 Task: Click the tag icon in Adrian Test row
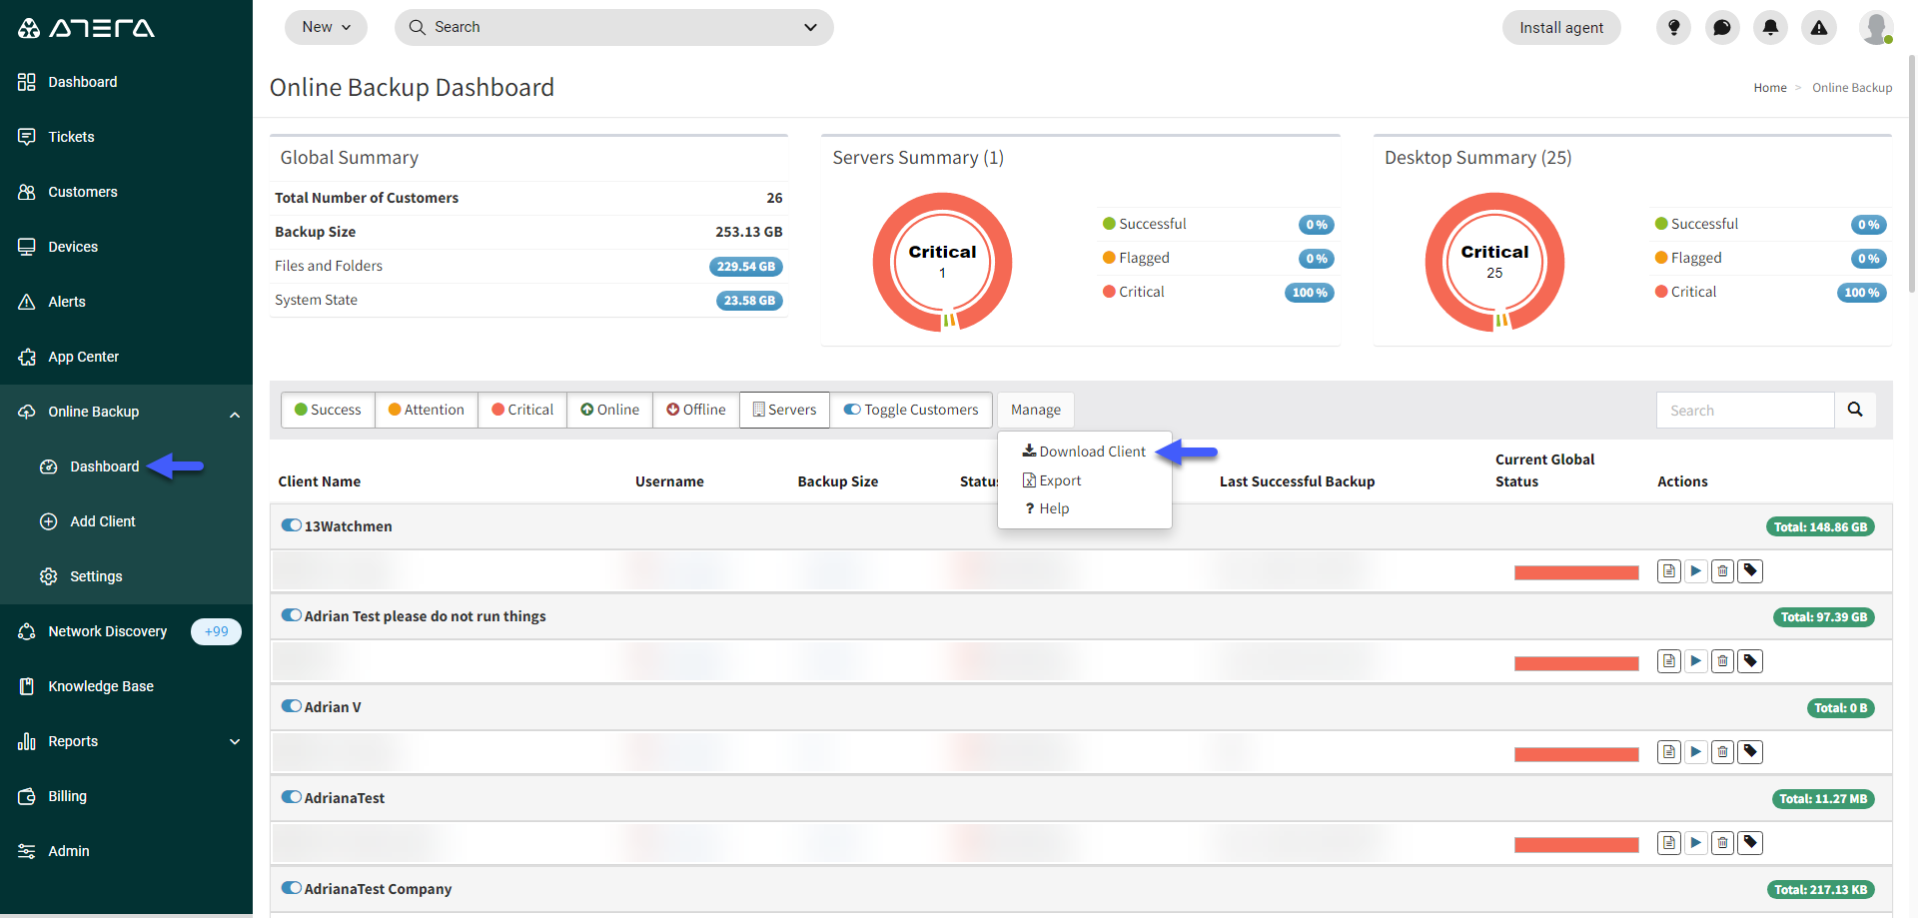(x=1750, y=661)
